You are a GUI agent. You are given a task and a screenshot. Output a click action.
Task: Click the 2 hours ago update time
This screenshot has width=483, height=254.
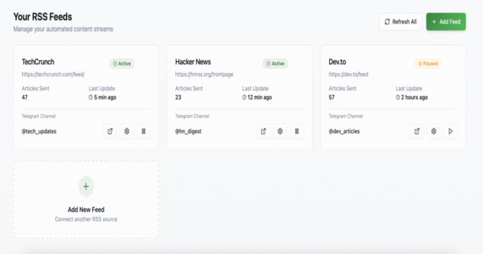click(412, 97)
